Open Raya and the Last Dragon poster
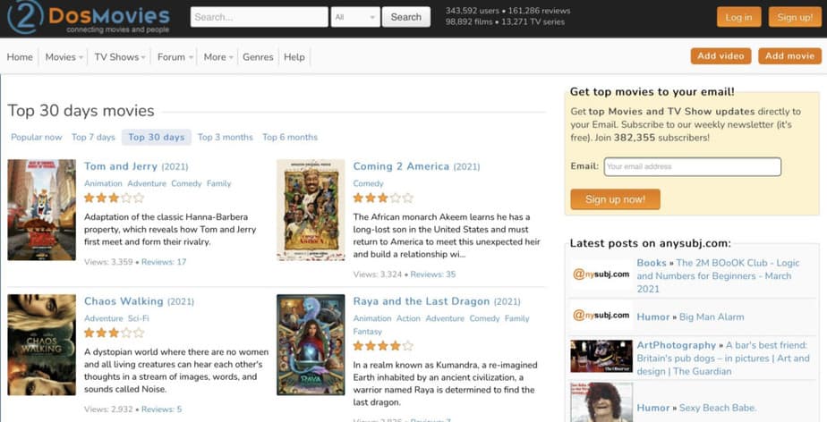The width and height of the screenshot is (827, 422). click(x=311, y=344)
